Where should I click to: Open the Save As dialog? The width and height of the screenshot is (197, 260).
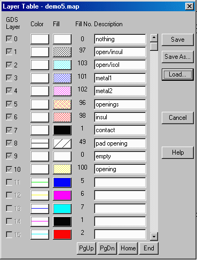pos(178,57)
